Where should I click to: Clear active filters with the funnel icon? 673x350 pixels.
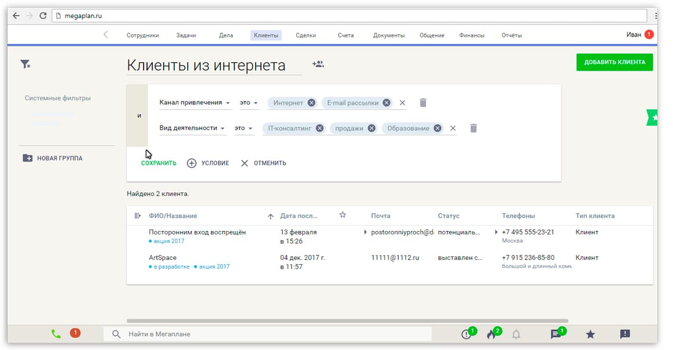pyautogui.click(x=25, y=65)
